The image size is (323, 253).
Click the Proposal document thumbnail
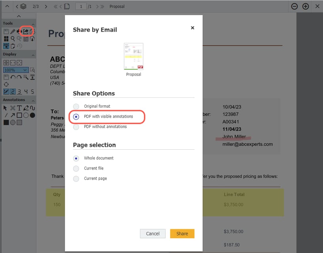click(x=133, y=55)
